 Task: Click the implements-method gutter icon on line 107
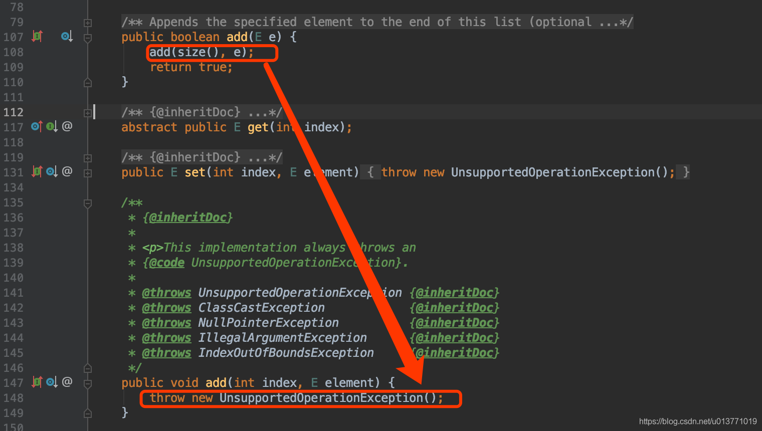click(x=37, y=36)
